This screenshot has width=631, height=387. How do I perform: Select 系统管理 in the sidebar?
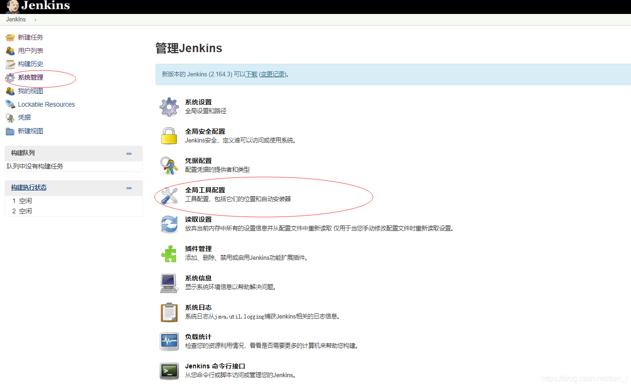tap(30, 77)
